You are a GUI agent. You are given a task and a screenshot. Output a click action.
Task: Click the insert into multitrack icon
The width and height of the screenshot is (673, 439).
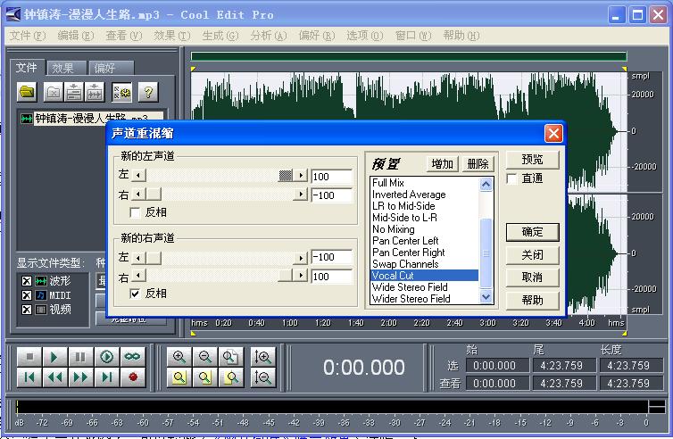tap(74, 92)
